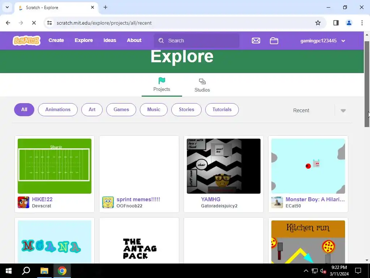Filter projects by Games
This screenshot has height=278, width=370.
pyautogui.click(x=121, y=110)
